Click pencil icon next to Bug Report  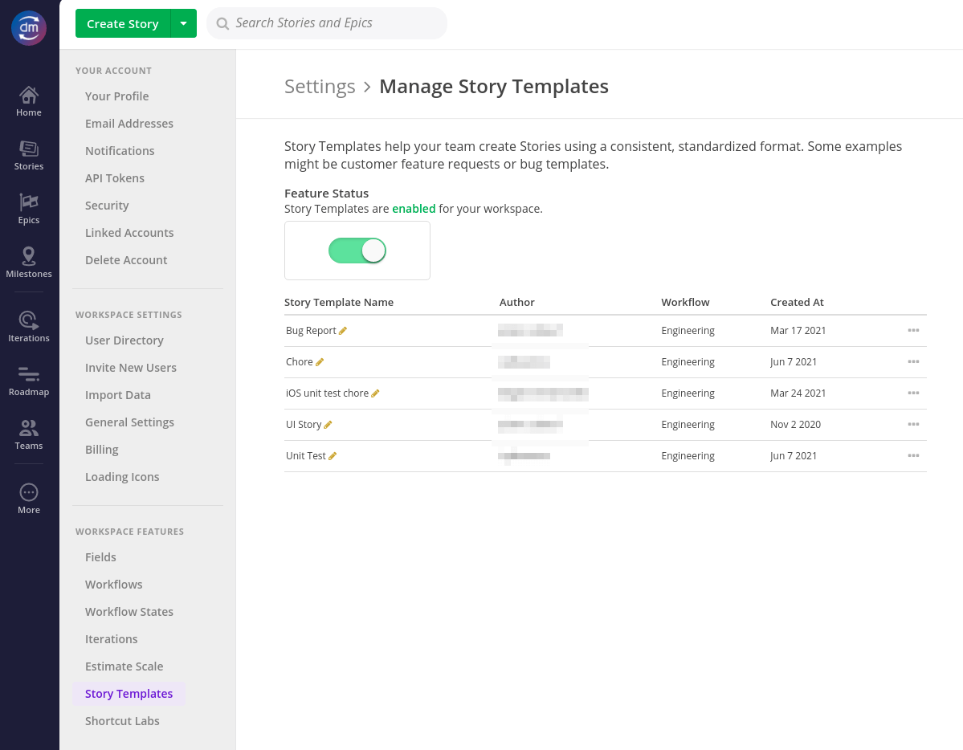point(343,331)
